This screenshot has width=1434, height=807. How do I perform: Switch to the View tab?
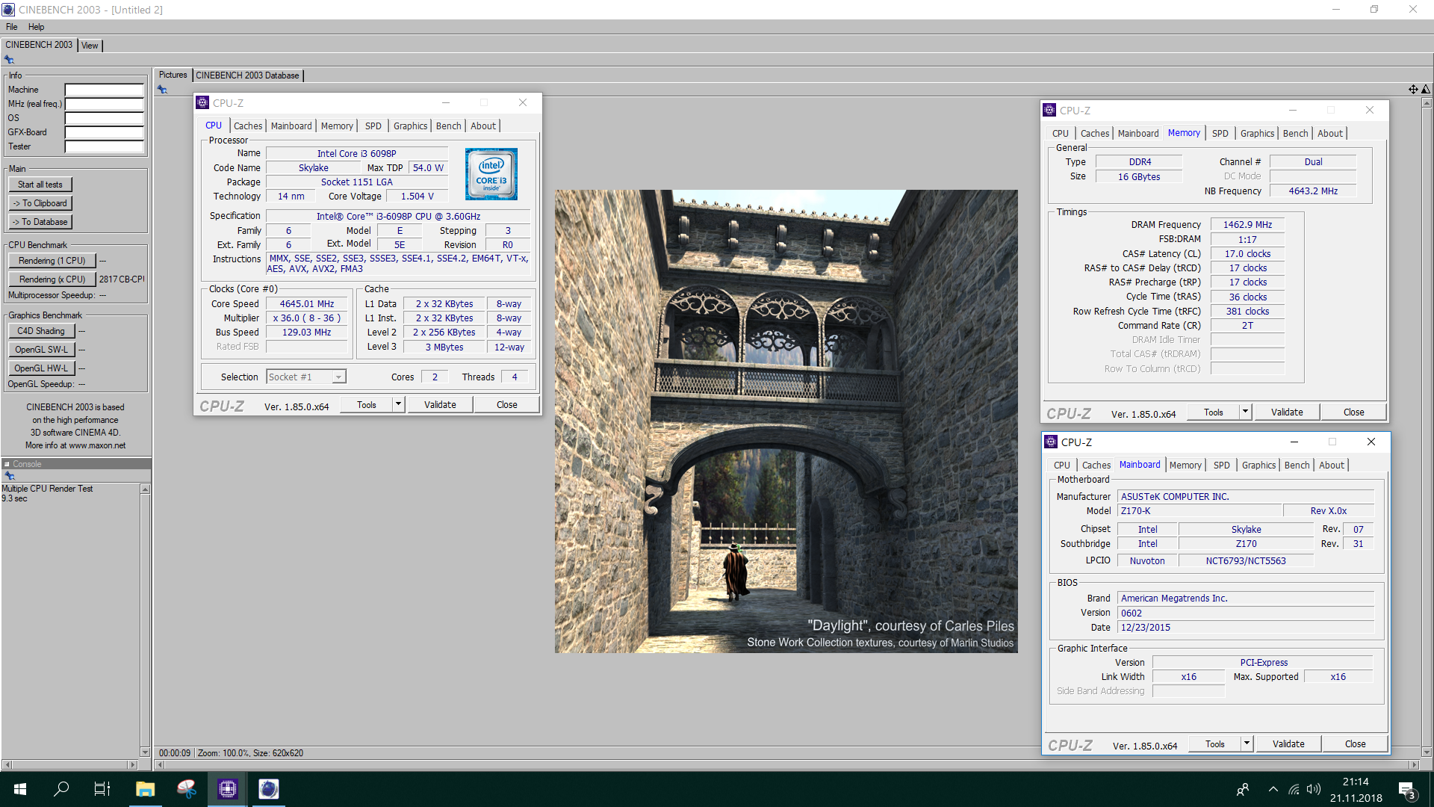[x=90, y=46]
